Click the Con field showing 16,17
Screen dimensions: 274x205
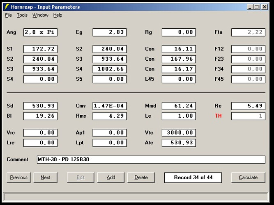tap(179, 69)
